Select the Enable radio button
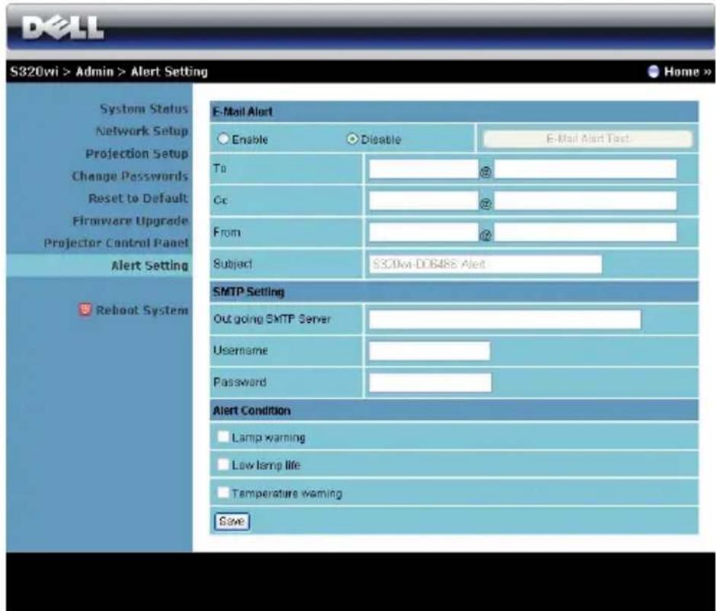 [x=223, y=139]
